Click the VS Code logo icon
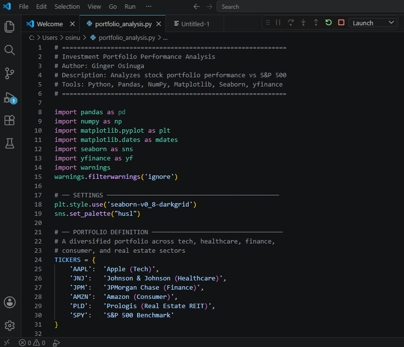This screenshot has height=347, width=404. tap(7, 6)
